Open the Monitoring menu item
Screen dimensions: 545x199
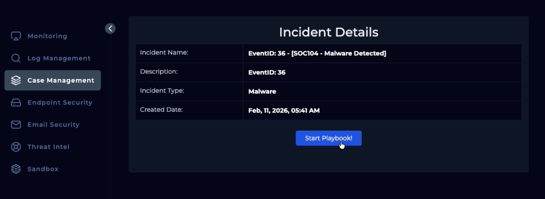coord(47,36)
